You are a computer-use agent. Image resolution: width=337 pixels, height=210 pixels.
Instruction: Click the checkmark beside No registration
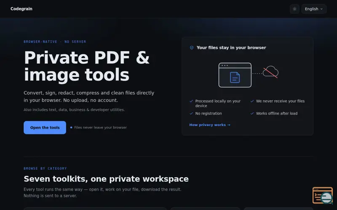click(191, 113)
